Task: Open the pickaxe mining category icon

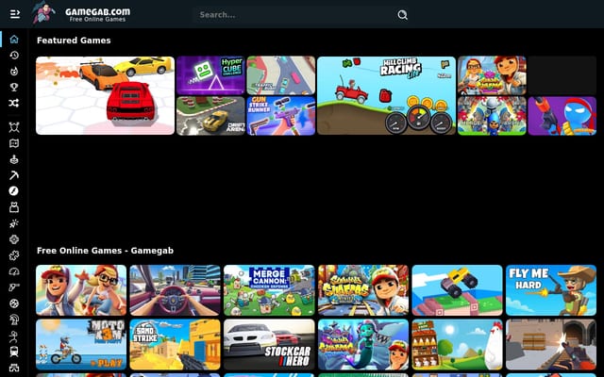Action: pos(14,175)
